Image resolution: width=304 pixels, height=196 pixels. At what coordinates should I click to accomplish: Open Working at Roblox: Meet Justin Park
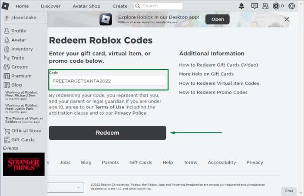[22, 108]
